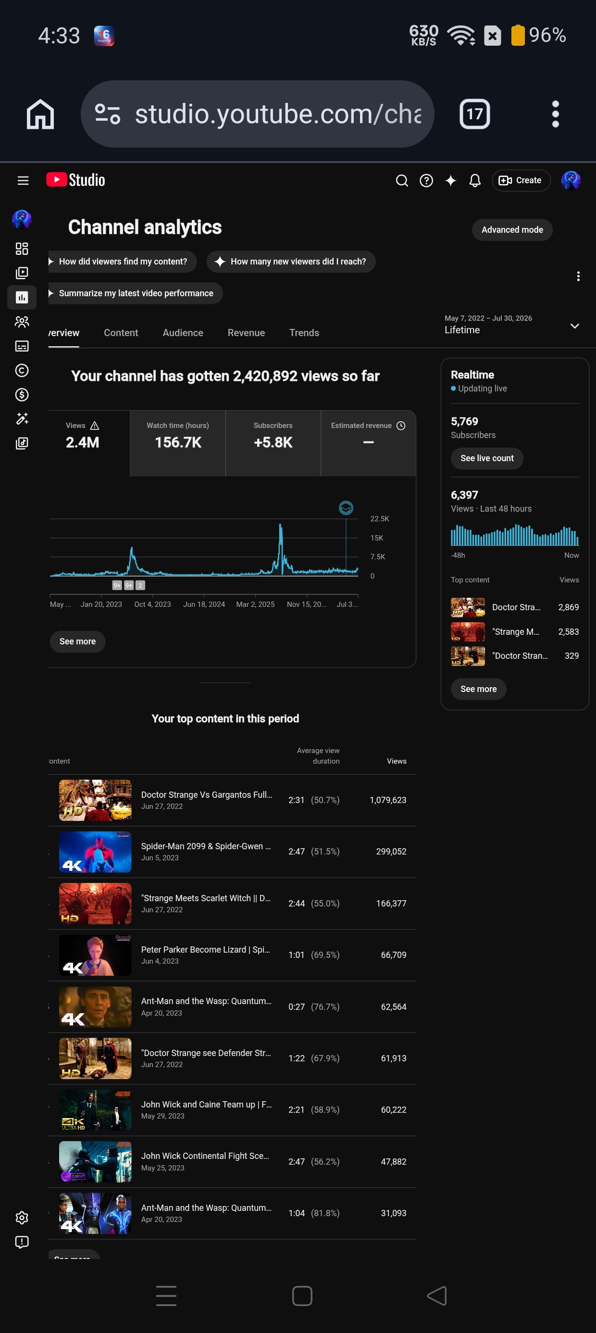The width and height of the screenshot is (596, 1333).
Task: Open the notifications bell
Action: click(x=475, y=180)
